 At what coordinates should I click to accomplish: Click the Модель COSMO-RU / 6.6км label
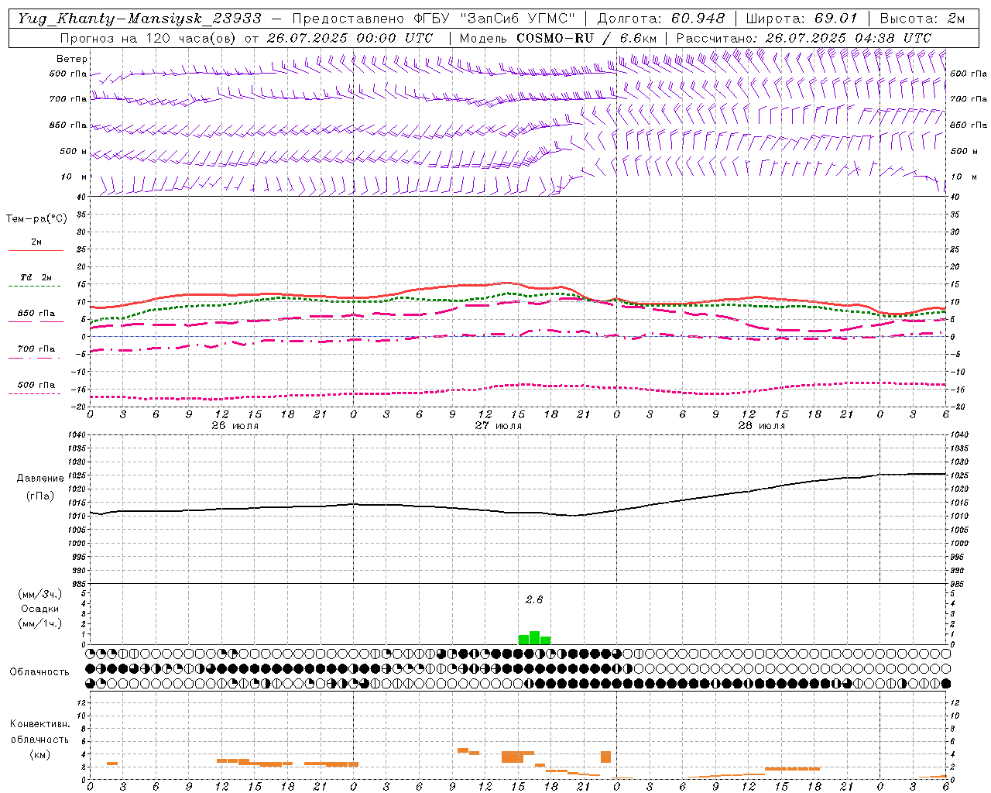(x=557, y=38)
